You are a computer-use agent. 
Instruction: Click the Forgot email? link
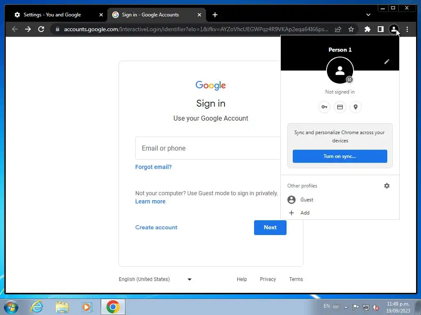click(x=153, y=167)
